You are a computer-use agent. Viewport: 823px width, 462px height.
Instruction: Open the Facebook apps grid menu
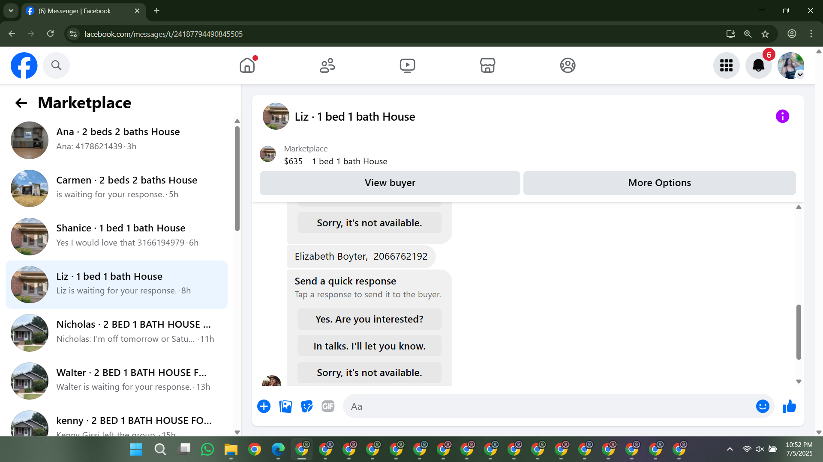[726, 65]
